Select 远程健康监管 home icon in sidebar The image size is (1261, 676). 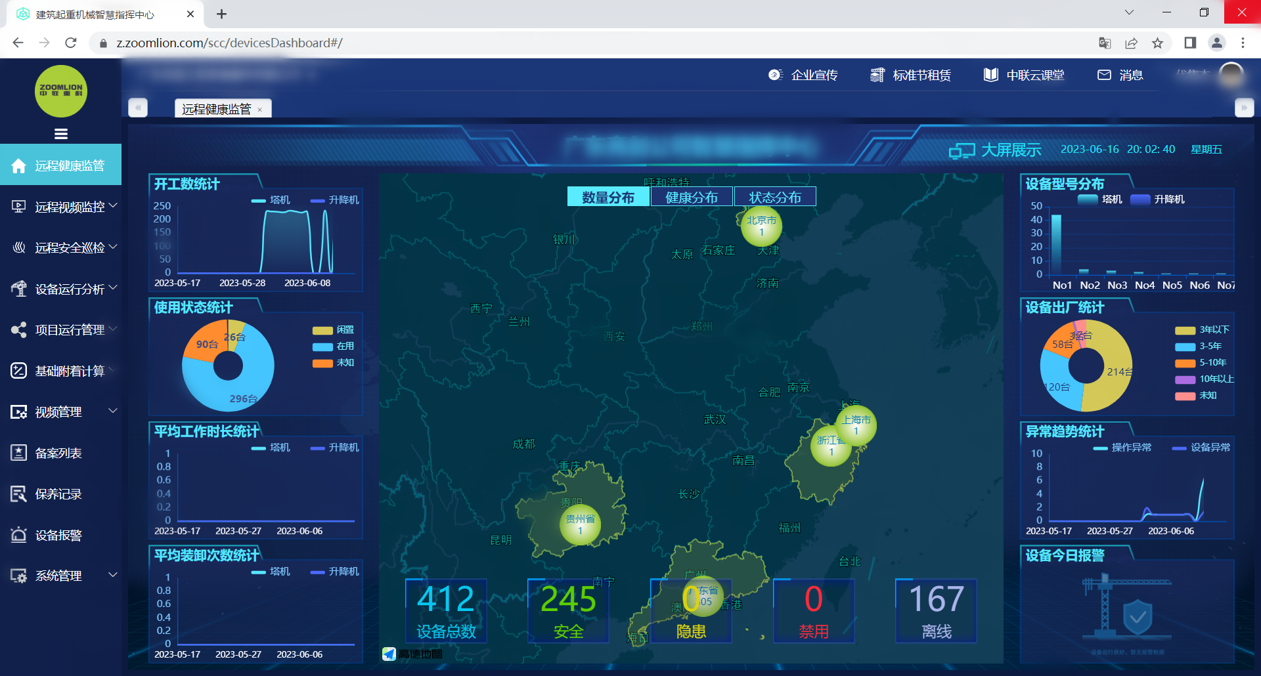18,165
